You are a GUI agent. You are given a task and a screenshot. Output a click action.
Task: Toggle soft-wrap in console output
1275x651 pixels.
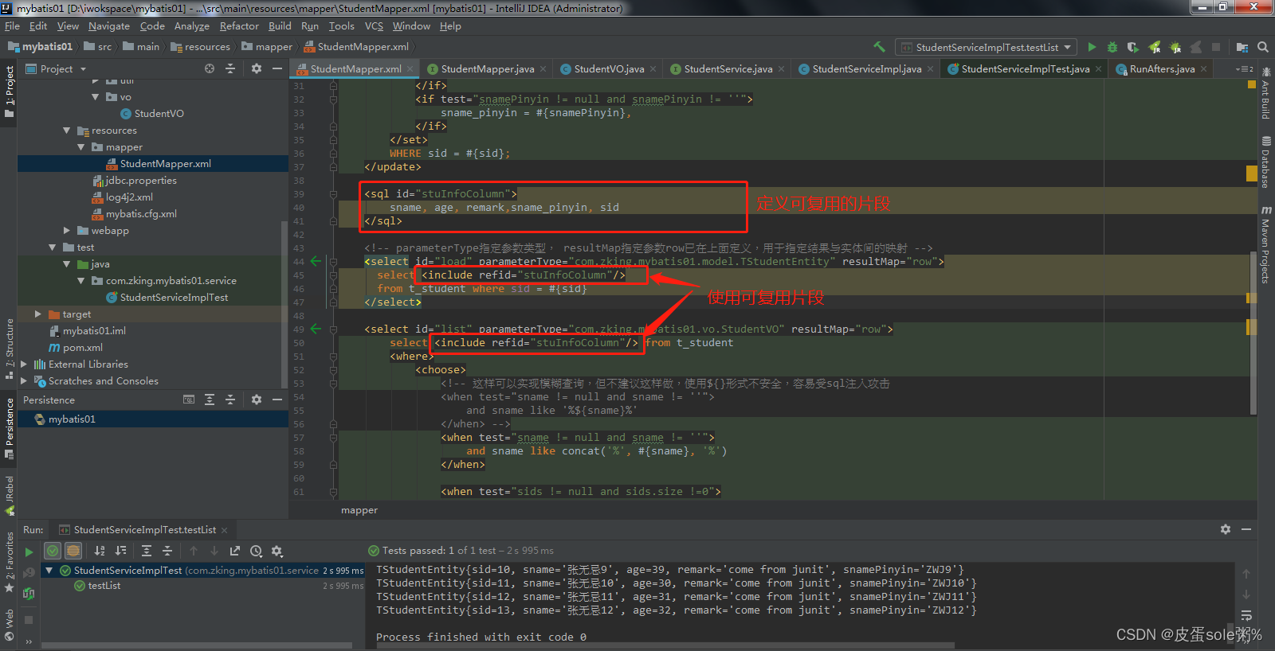tap(1246, 615)
